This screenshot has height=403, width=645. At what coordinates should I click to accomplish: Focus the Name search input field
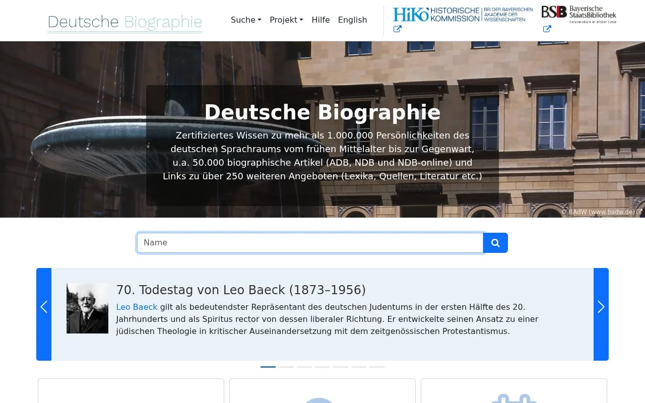(310, 243)
